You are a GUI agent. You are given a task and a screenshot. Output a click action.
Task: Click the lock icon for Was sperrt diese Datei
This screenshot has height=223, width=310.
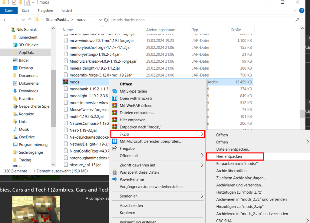[x=115, y=172]
